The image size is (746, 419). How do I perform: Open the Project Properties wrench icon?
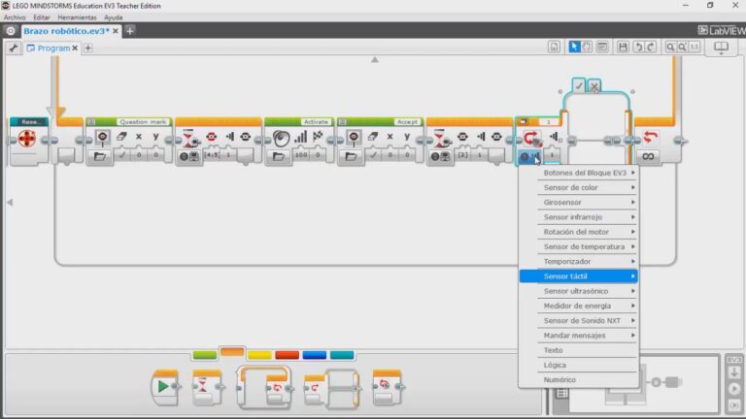(14, 48)
